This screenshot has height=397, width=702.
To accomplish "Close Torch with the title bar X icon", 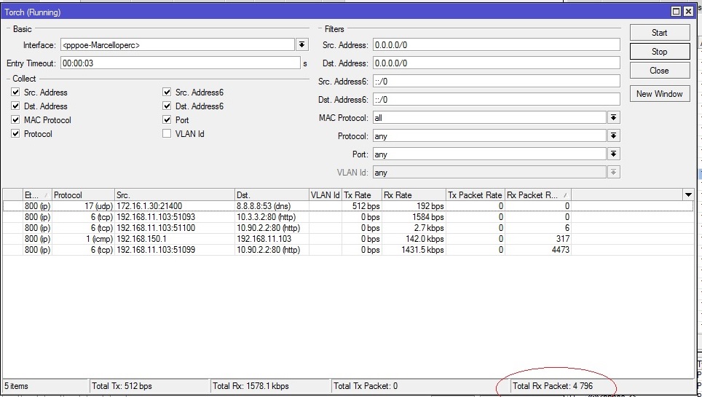I will [688, 12].
